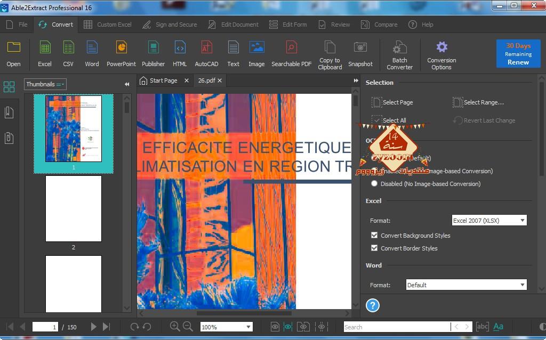Open the bookmarks sidebar panel

9,112
